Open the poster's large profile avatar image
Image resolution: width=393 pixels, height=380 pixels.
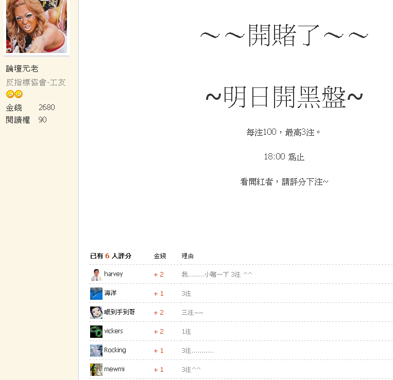point(37,26)
